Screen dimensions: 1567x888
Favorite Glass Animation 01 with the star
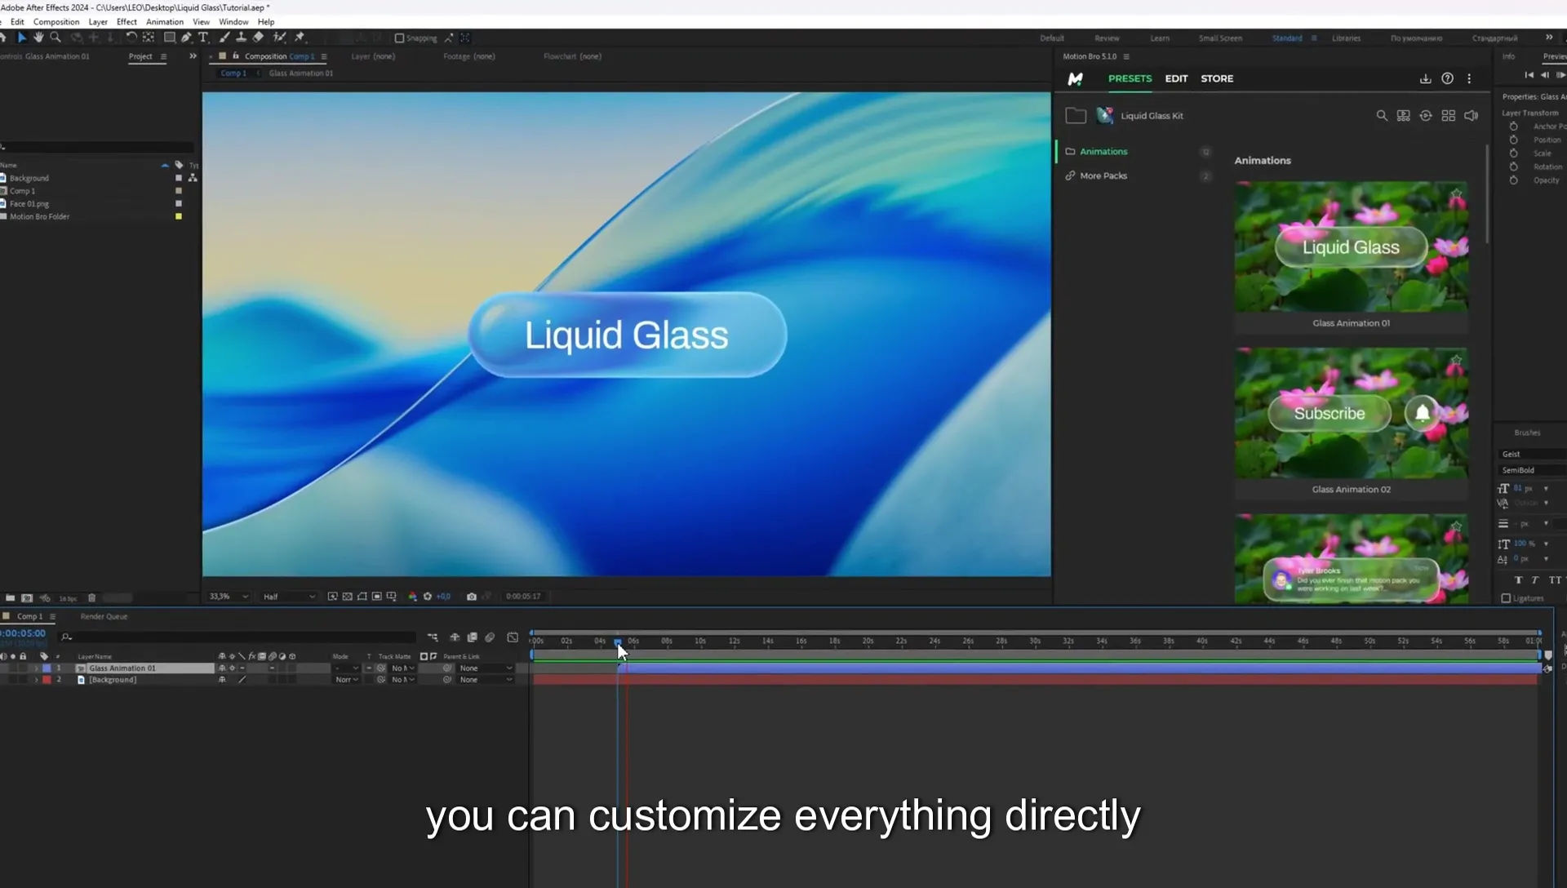pyautogui.click(x=1456, y=194)
